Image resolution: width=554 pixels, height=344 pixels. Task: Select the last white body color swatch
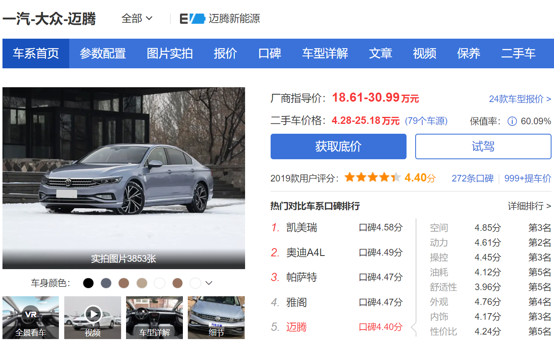[x=195, y=283]
